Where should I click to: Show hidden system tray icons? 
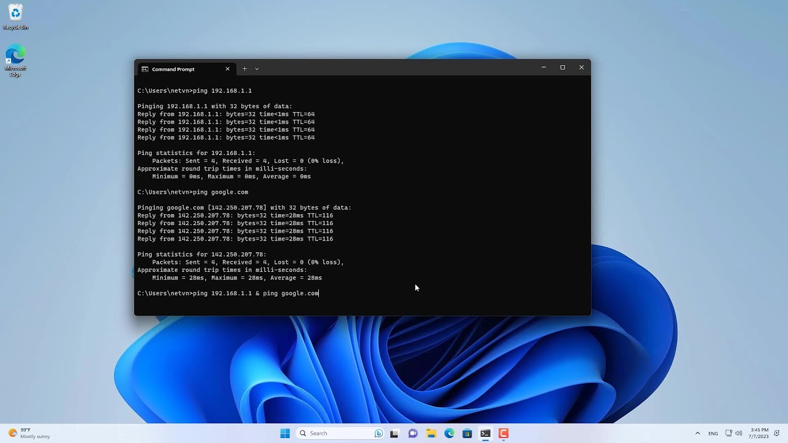[x=698, y=433]
